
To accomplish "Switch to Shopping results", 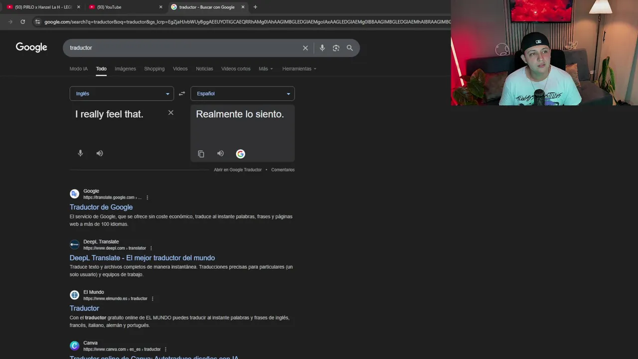I will [154, 69].
